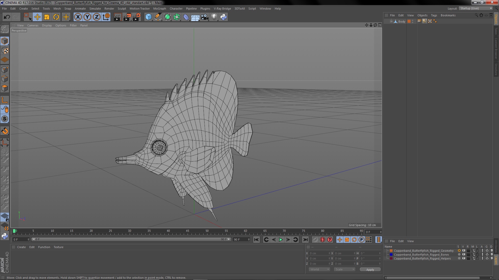Select the Rotate tool
The width and height of the screenshot is (499, 280).
pyautogui.click(x=56, y=17)
